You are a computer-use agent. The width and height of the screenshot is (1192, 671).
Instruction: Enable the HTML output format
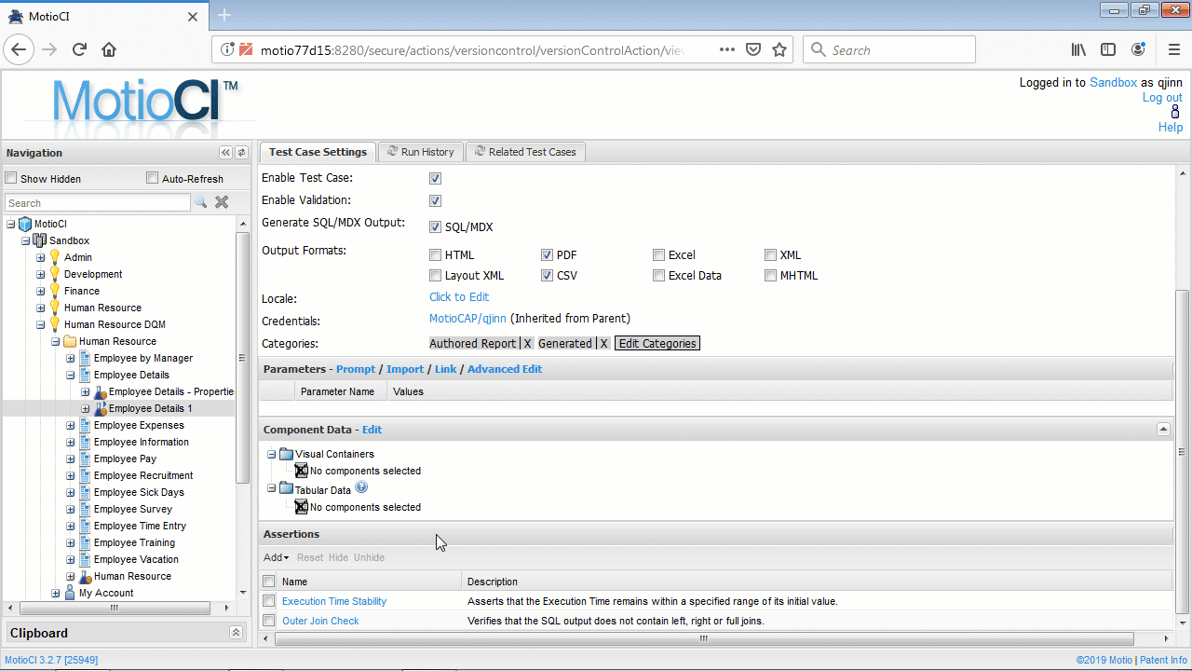435,254
